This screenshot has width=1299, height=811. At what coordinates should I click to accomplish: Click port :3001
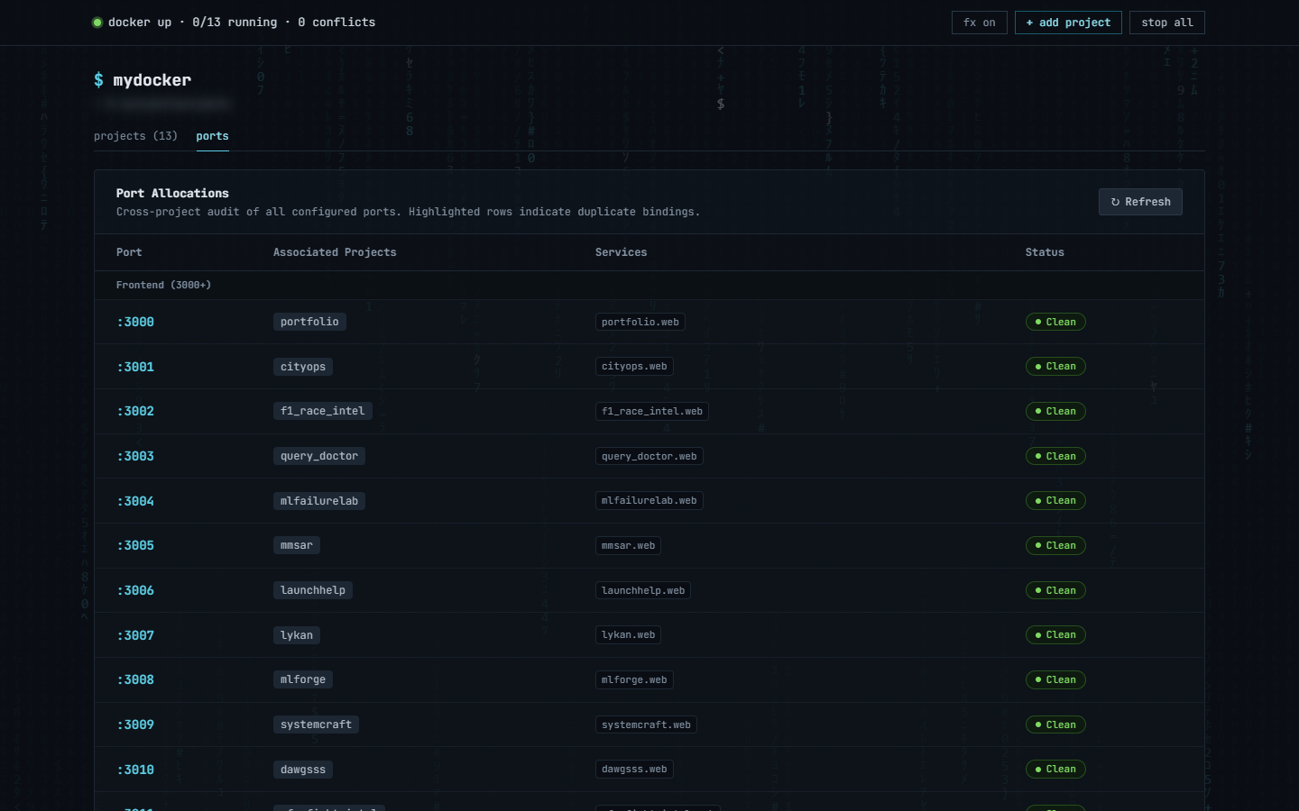(135, 367)
